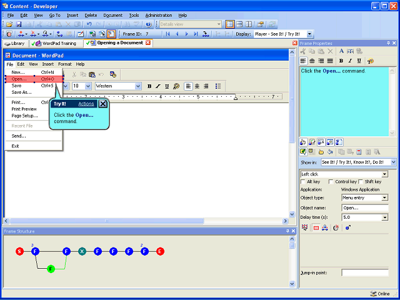Open the Delay time dropdown
Viewport: 400px width, 300px height.
384,217
